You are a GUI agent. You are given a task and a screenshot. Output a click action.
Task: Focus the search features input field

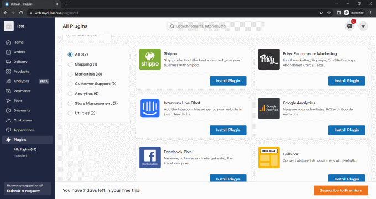(215, 26)
